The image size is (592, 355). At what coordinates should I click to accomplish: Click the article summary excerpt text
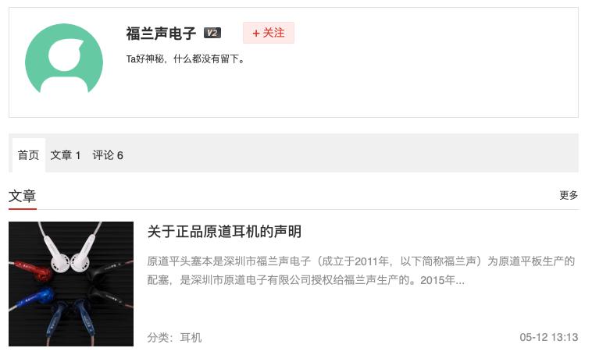coord(361,271)
